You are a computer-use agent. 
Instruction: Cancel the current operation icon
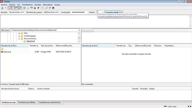pos(31,8)
